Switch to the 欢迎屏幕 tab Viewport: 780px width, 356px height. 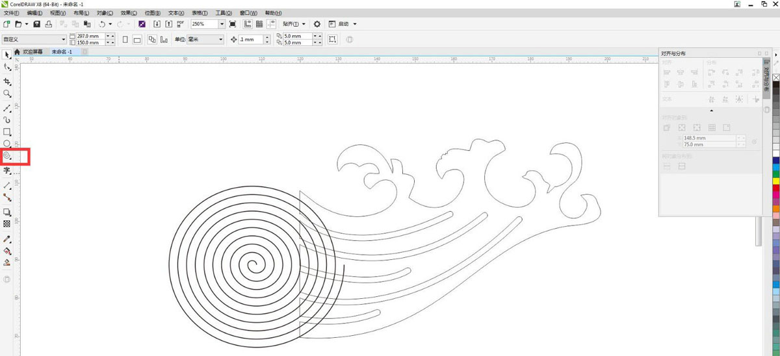[32, 51]
